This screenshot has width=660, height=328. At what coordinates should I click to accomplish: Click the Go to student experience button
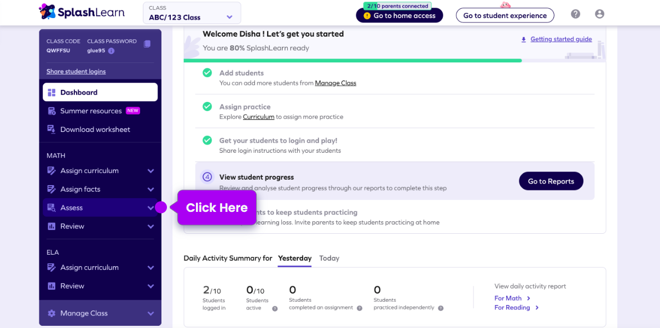pyautogui.click(x=505, y=15)
